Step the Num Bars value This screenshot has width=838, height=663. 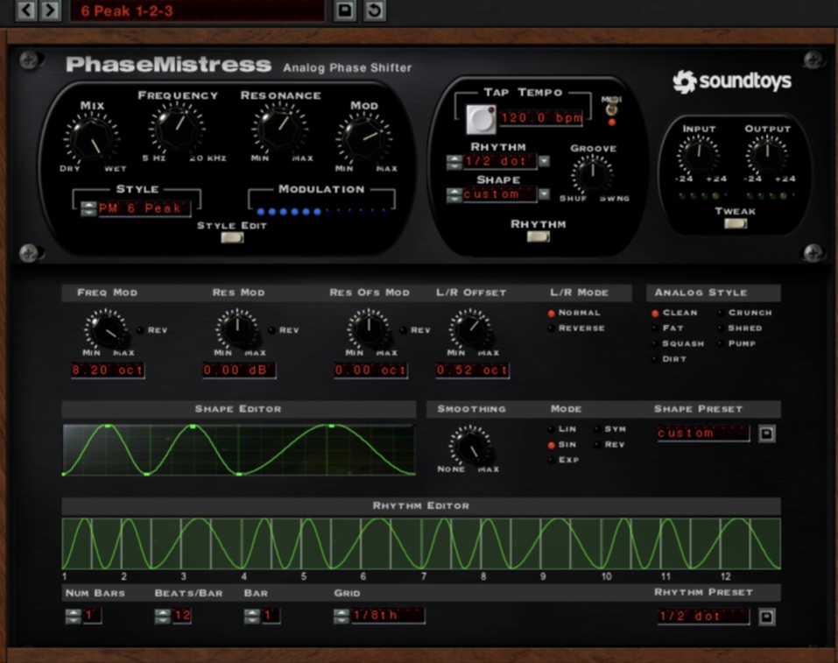tap(74, 616)
